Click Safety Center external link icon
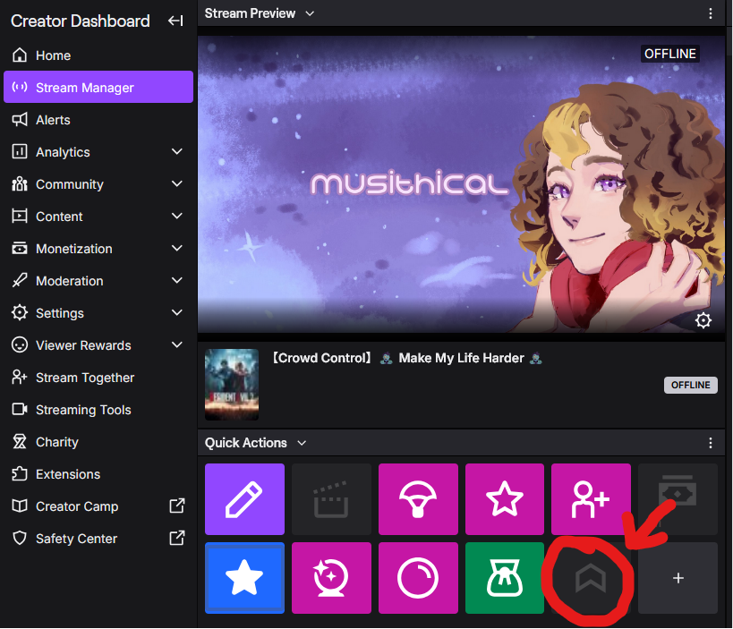The height and width of the screenshot is (629, 733). (176, 538)
